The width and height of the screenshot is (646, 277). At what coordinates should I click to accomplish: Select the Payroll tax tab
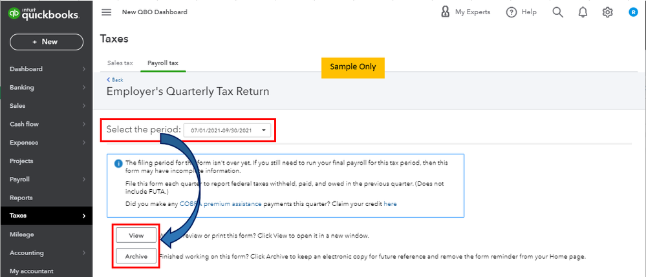point(163,63)
